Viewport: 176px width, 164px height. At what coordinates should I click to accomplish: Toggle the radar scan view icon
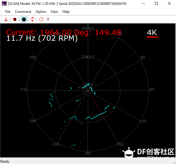[24, 19]
